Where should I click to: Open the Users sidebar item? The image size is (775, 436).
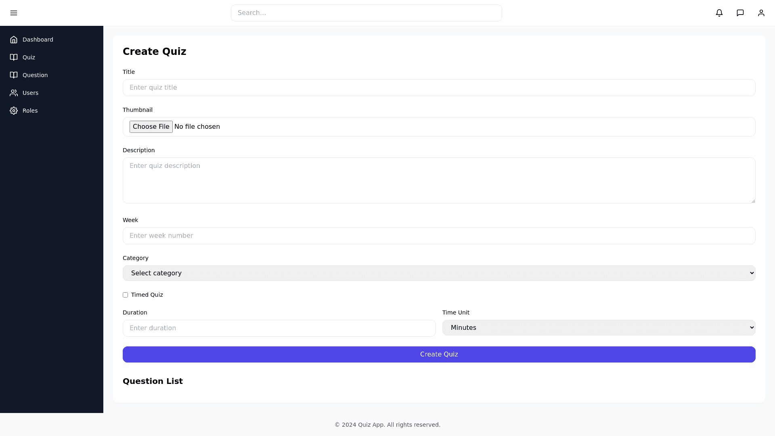click(30, 93)
